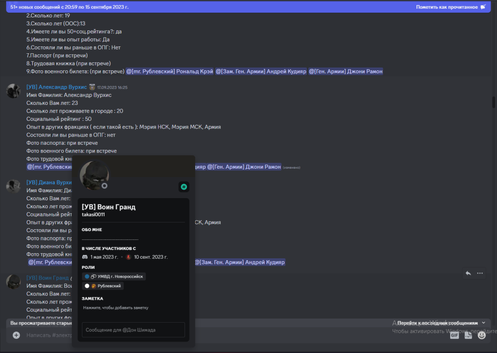Click username 'takasi0011'

[x=93, y=215]
